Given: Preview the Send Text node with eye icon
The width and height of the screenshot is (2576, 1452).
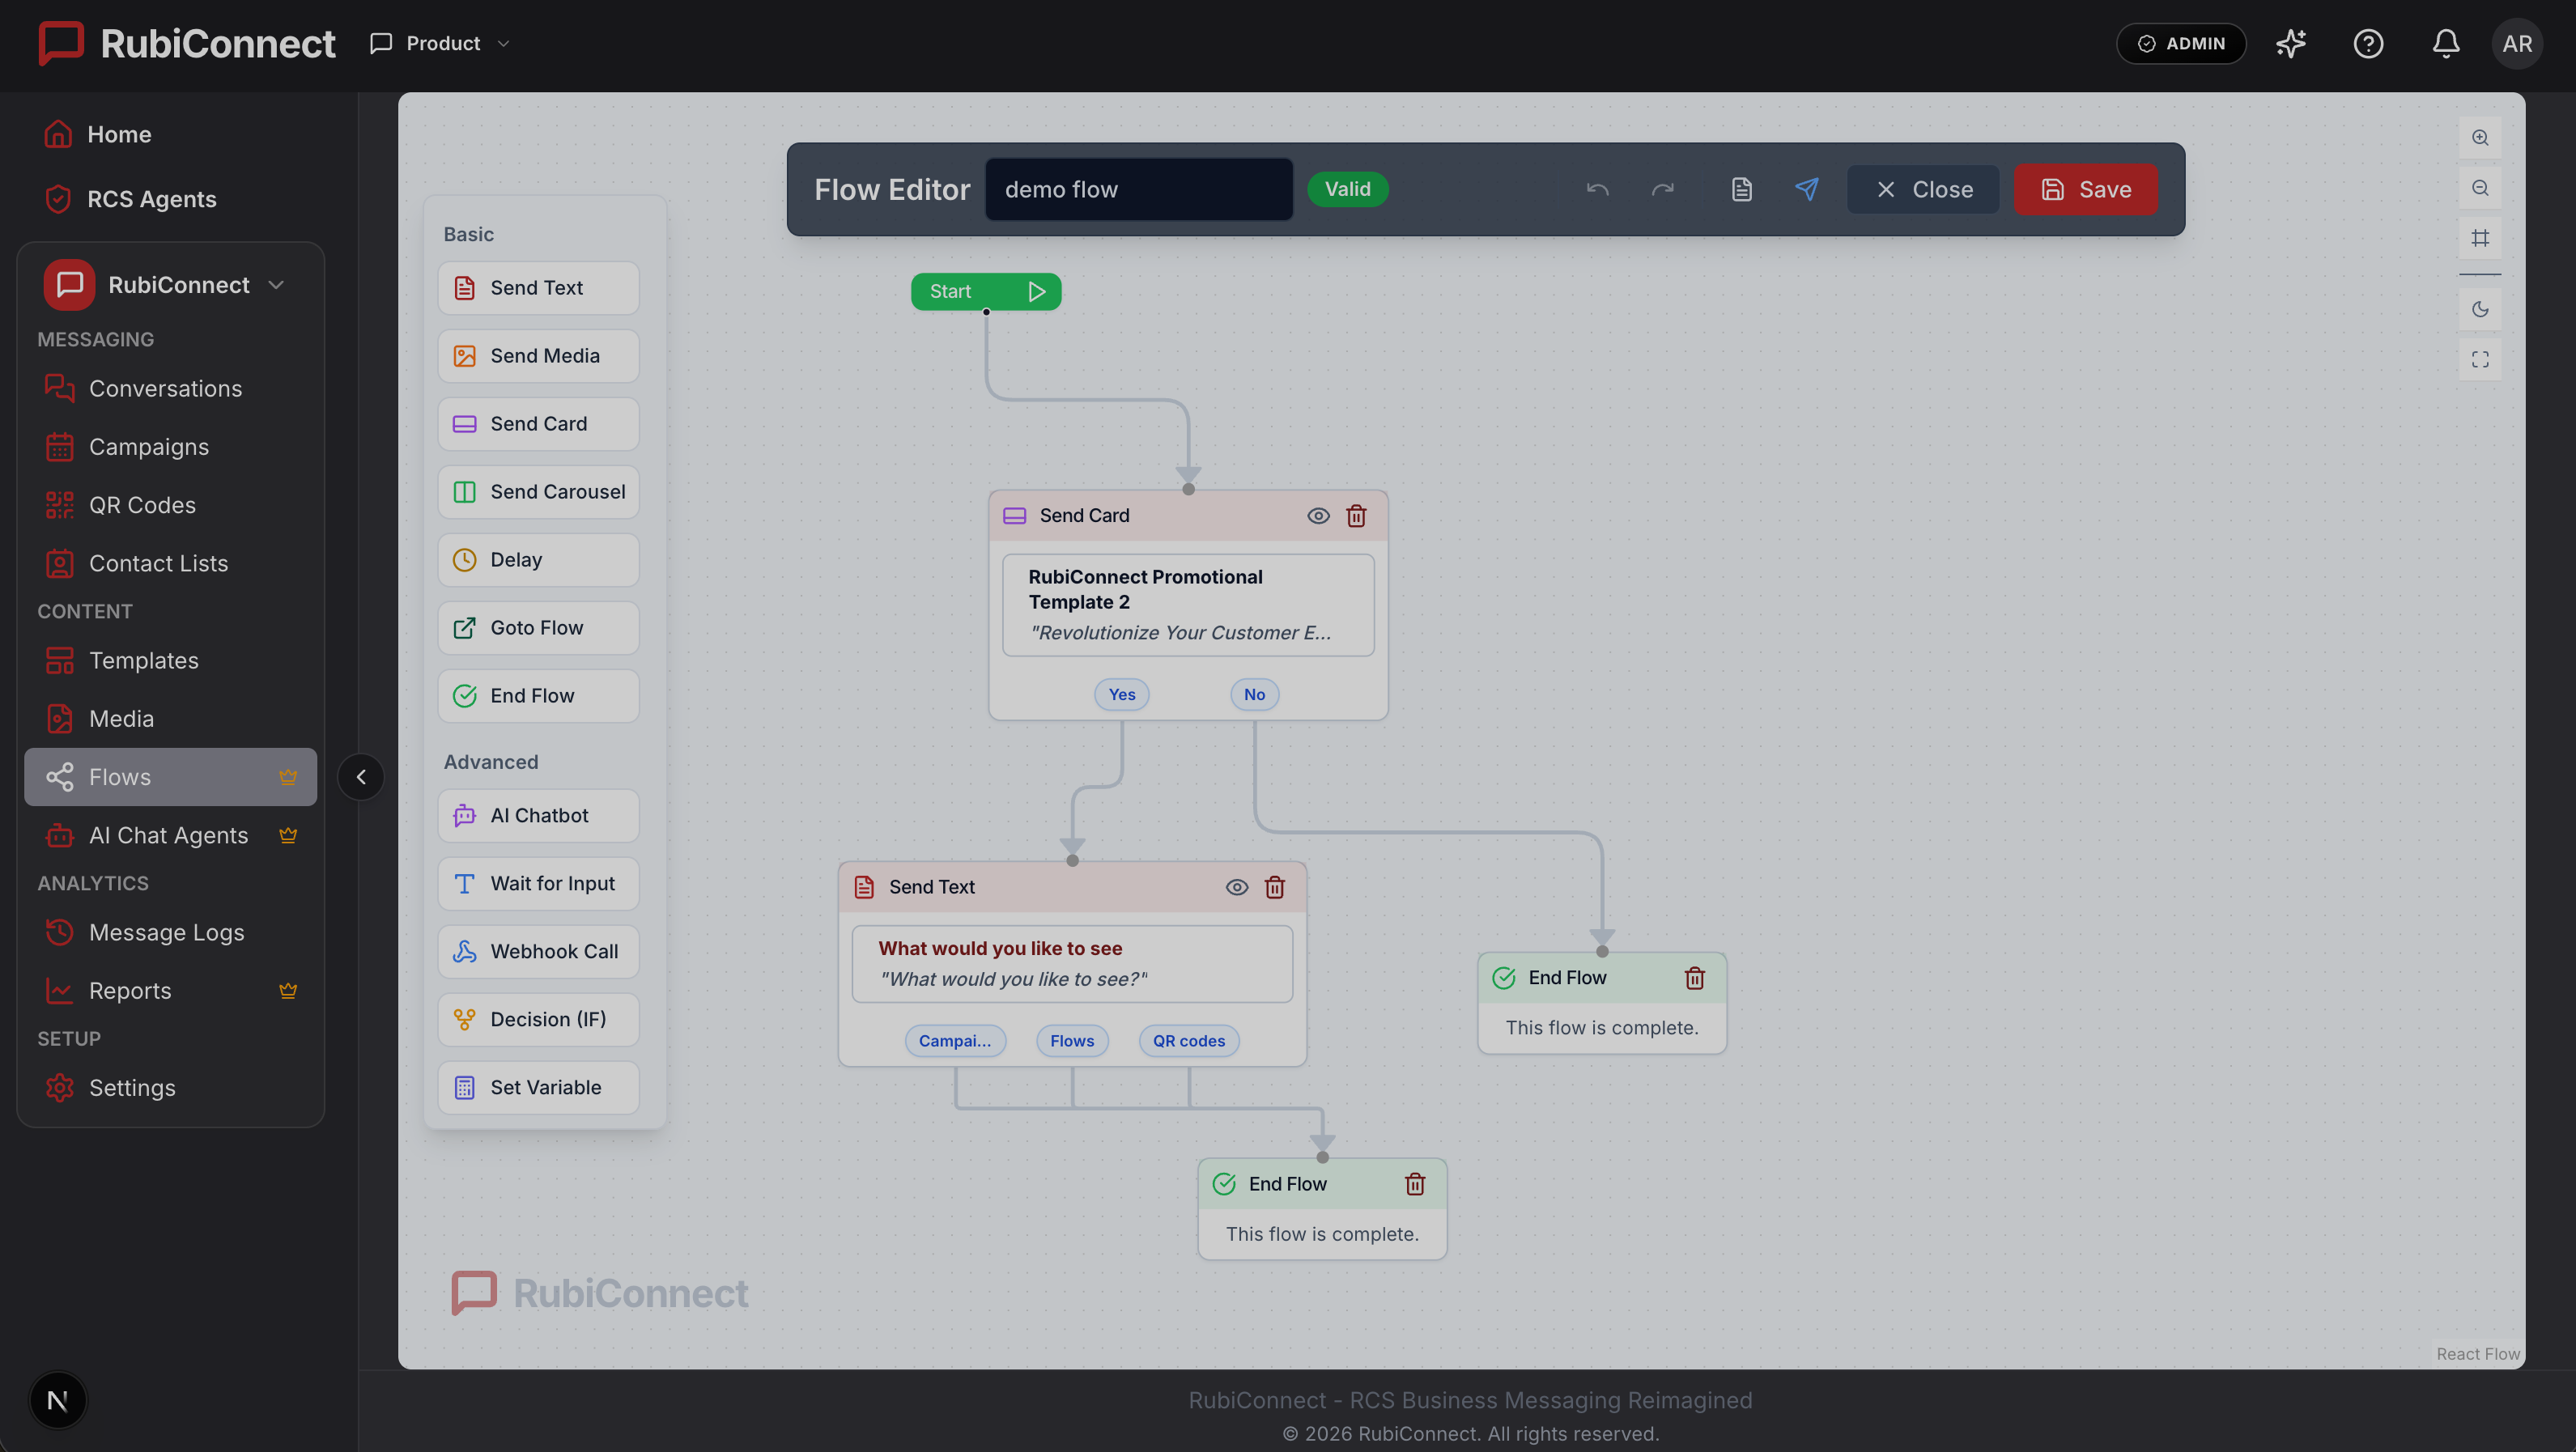Looking at the screenshot, I should [1236, 887].
